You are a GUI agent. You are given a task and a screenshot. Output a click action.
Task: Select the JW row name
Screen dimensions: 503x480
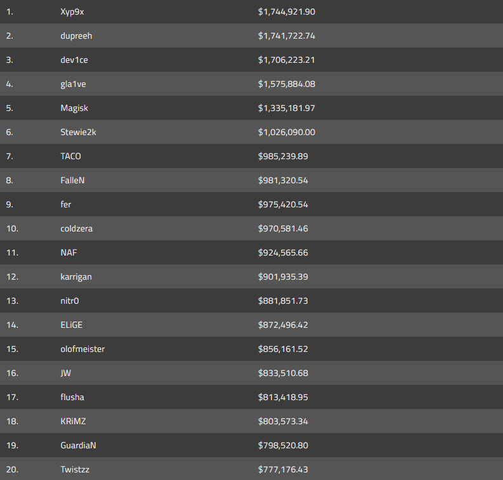click(x=66, y=373)
